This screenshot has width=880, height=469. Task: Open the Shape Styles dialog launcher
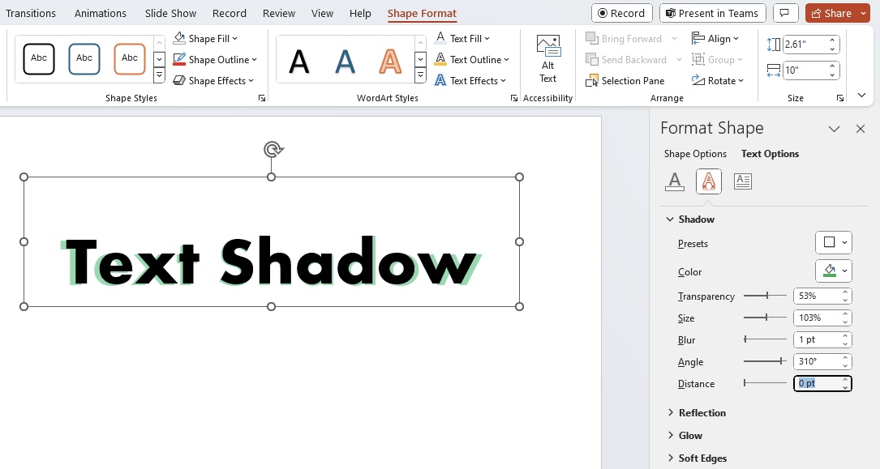pos(262,98)
